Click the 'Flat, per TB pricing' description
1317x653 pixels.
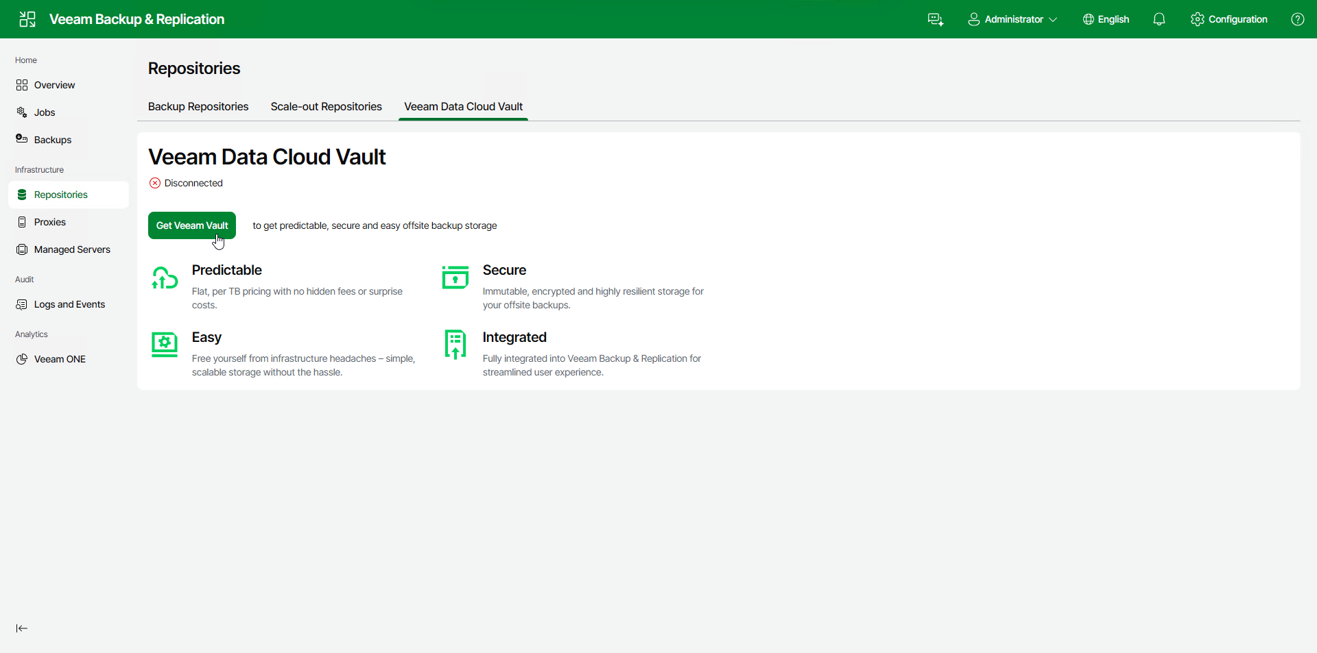(x=297, y=298)
